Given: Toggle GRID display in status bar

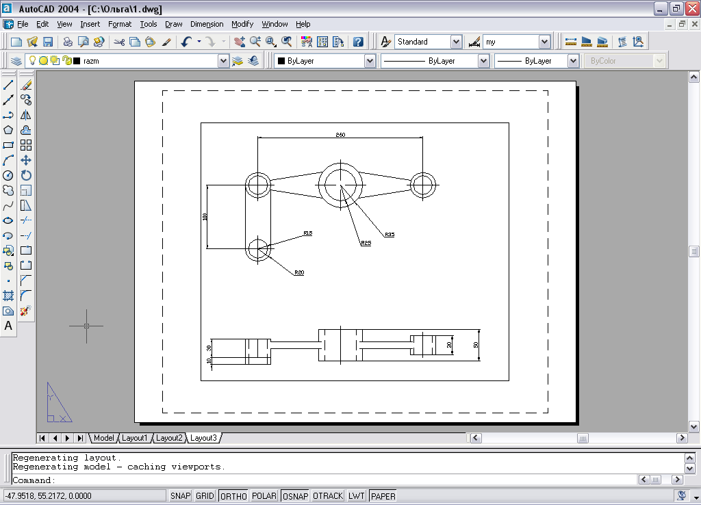Looking at the screenshot, I should (x=205, y=496).
